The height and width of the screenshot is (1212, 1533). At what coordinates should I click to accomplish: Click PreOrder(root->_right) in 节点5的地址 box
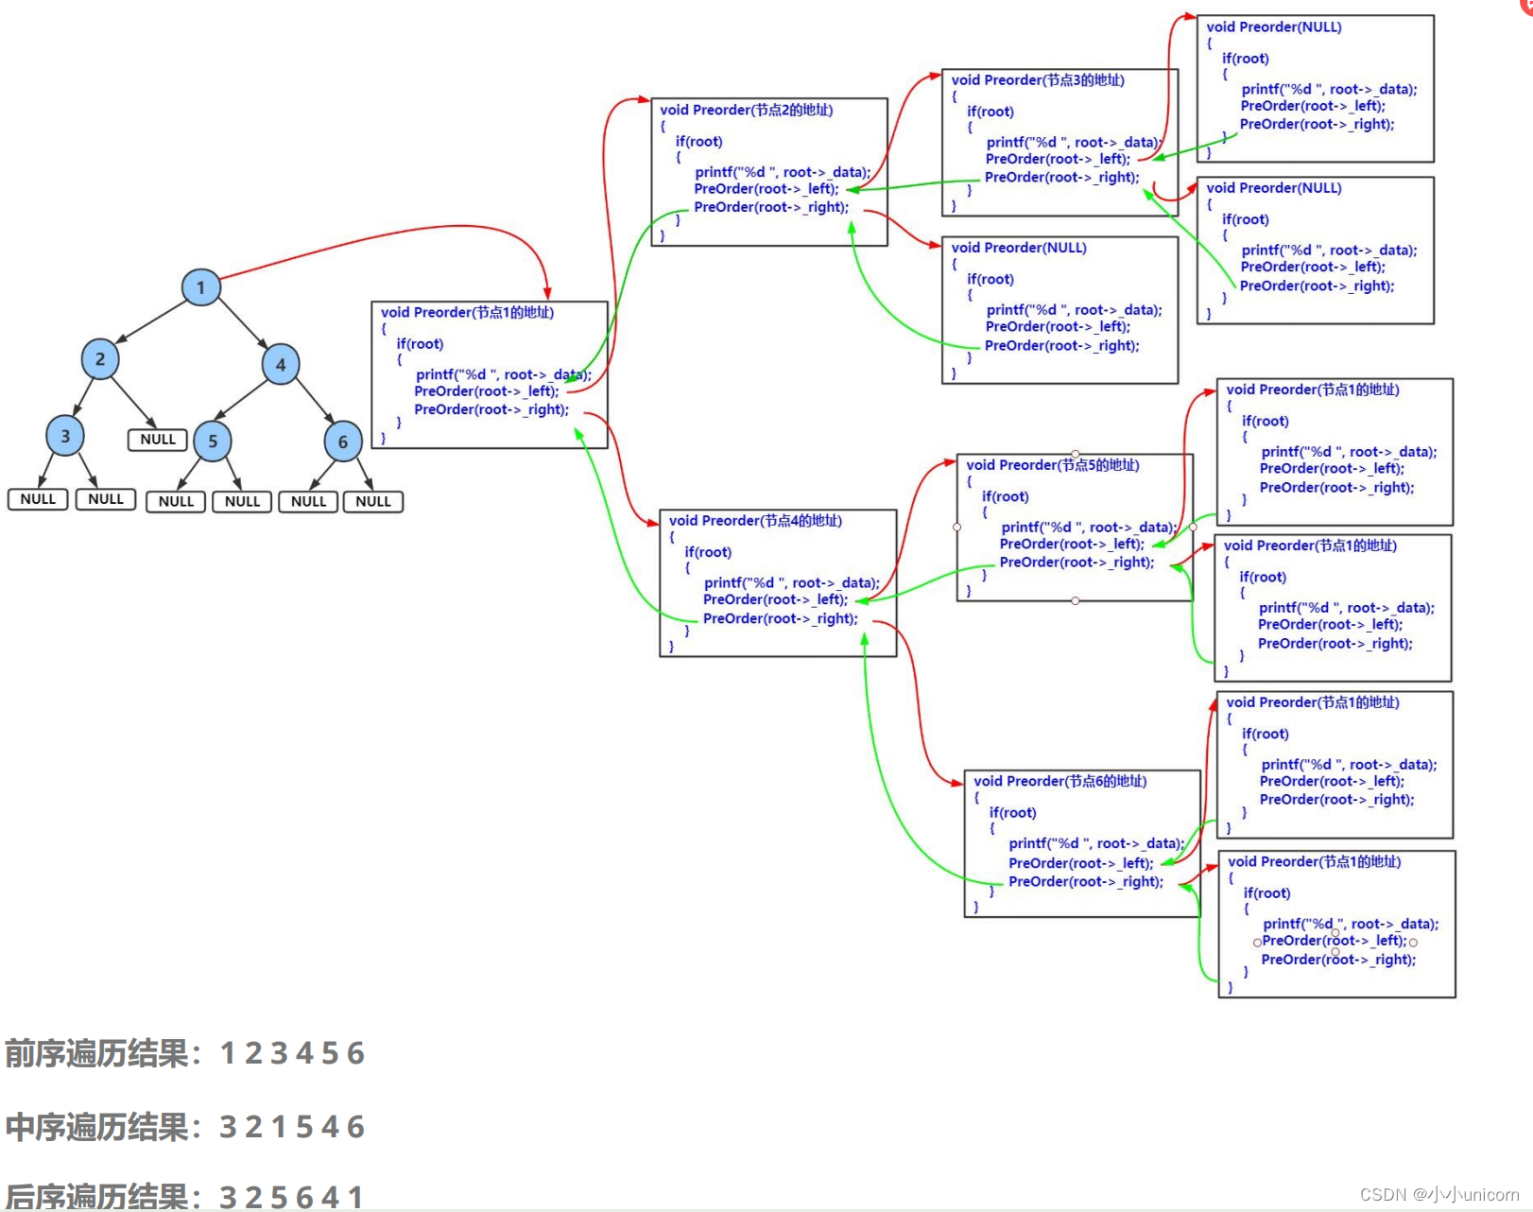click(1077, 563)
